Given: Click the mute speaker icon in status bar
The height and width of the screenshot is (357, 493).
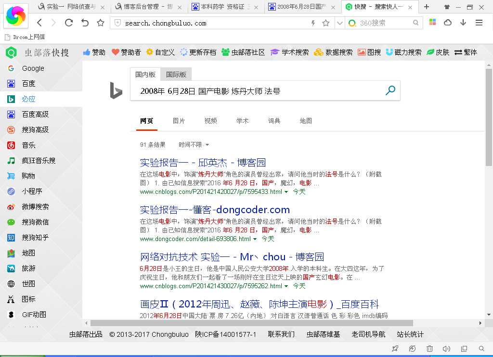Looking at the screenshot, I should click(446, 348).
